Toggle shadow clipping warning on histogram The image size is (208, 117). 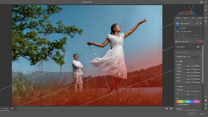175,5
